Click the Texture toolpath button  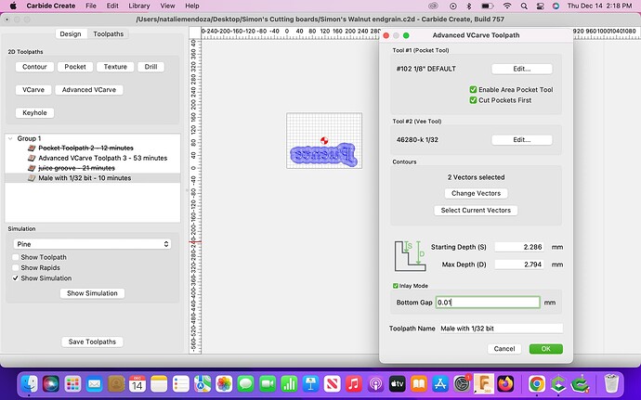pos(115,67)
